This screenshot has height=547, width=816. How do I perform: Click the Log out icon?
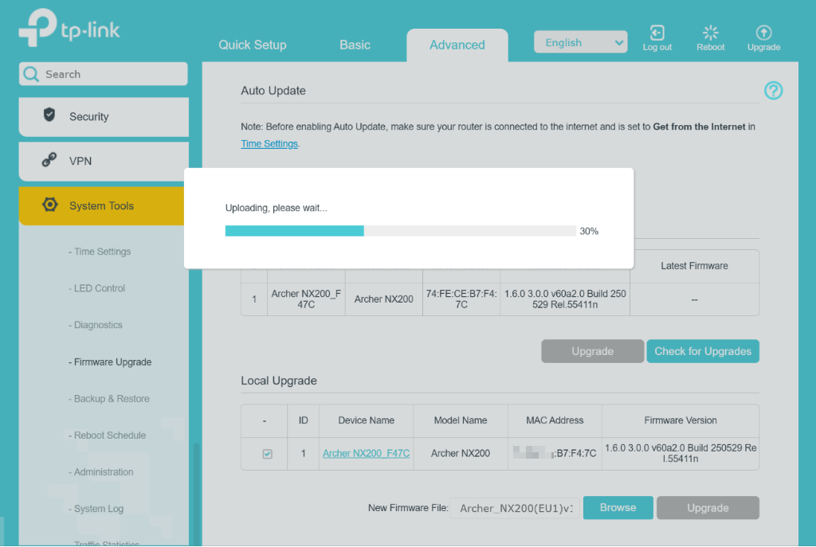pyautogui.click(x=657, y=33)
